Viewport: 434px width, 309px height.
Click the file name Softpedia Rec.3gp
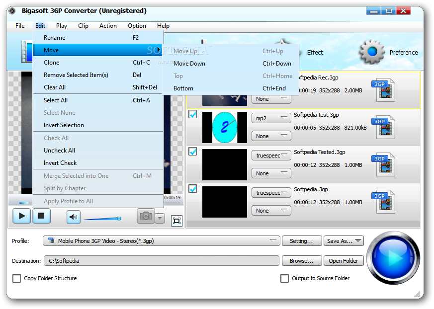tap(318, 77)
